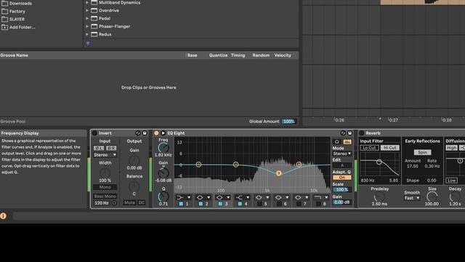Disable EQ band 1 activator
The width and height of the screenshot is (465, 262).
coord(181,204)
